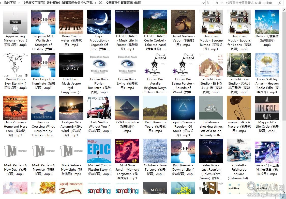The height and width of the screenshot is (199, 286).
Task: Select the Emotive Drama cover for Must Save Jane!
Action: click(127, 151)
